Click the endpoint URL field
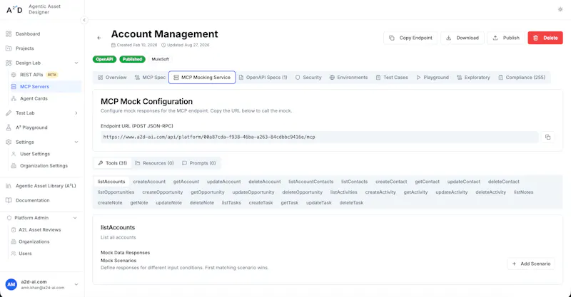Screen dimensions: 571x297 pos(319,137)
